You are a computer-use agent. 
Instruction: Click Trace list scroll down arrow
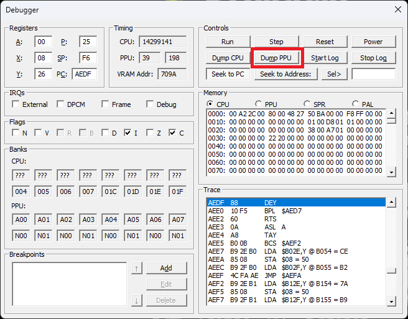[391, 301]
